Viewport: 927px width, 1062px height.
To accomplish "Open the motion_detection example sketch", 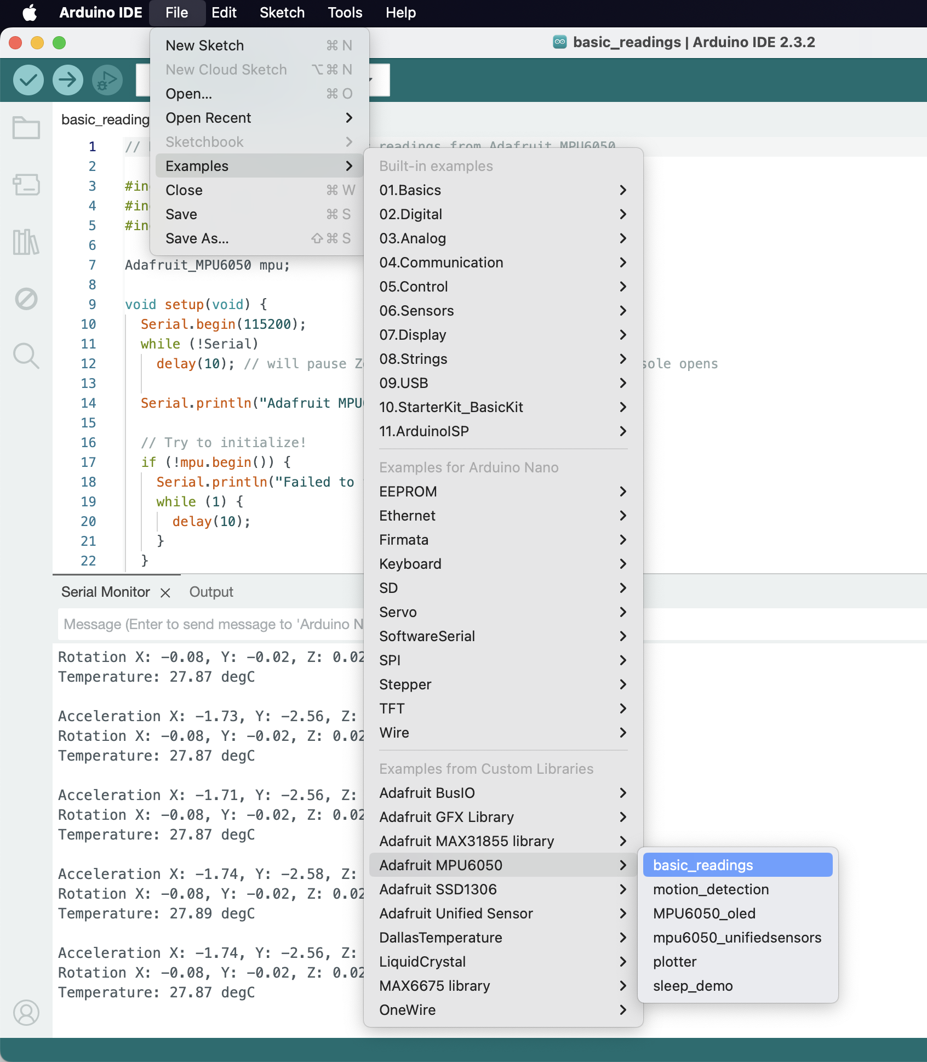I will coord(737,889).
